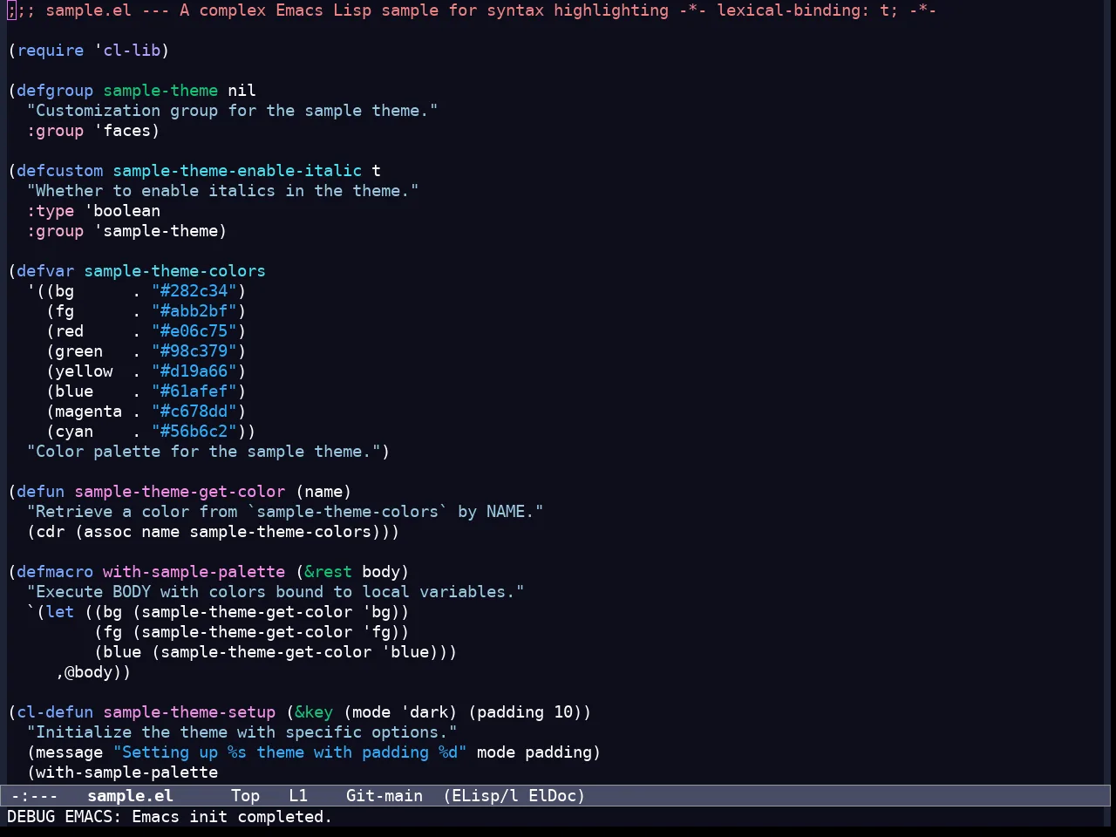Click the 'cl-lib symbol
Viewport: 1116px width, 837px height.
tap(127, 50)
